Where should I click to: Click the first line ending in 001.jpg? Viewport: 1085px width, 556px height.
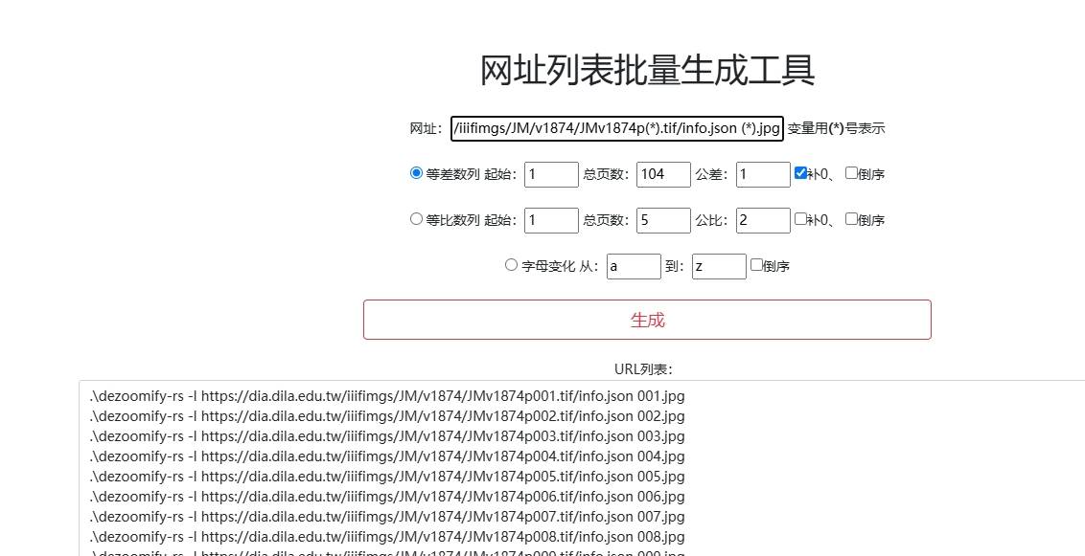pyautogui.click(x=387, y=396)
